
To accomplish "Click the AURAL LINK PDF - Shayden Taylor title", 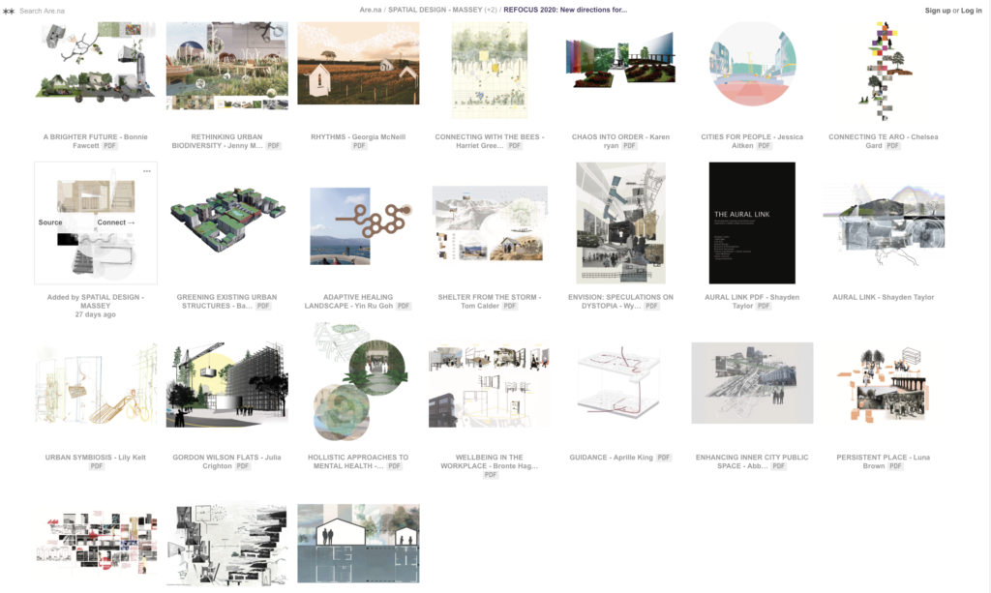I will [752, 301].
